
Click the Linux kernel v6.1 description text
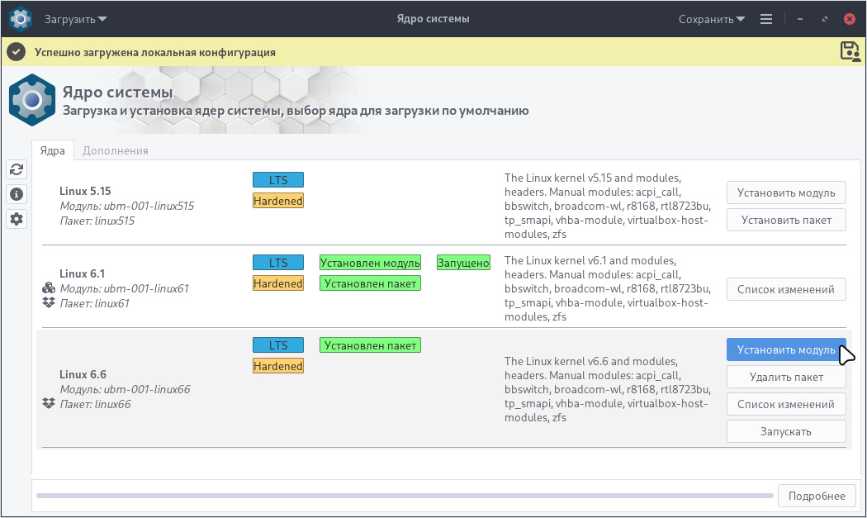click(x=607, y=288)
